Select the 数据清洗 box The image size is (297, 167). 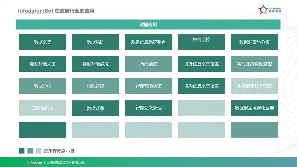tap(96, 42)
